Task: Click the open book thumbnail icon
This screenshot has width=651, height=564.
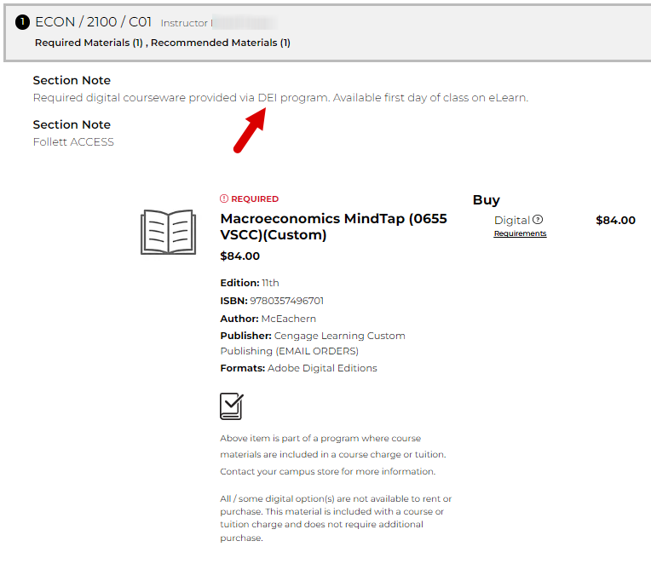Action: [x=167, y=233]
